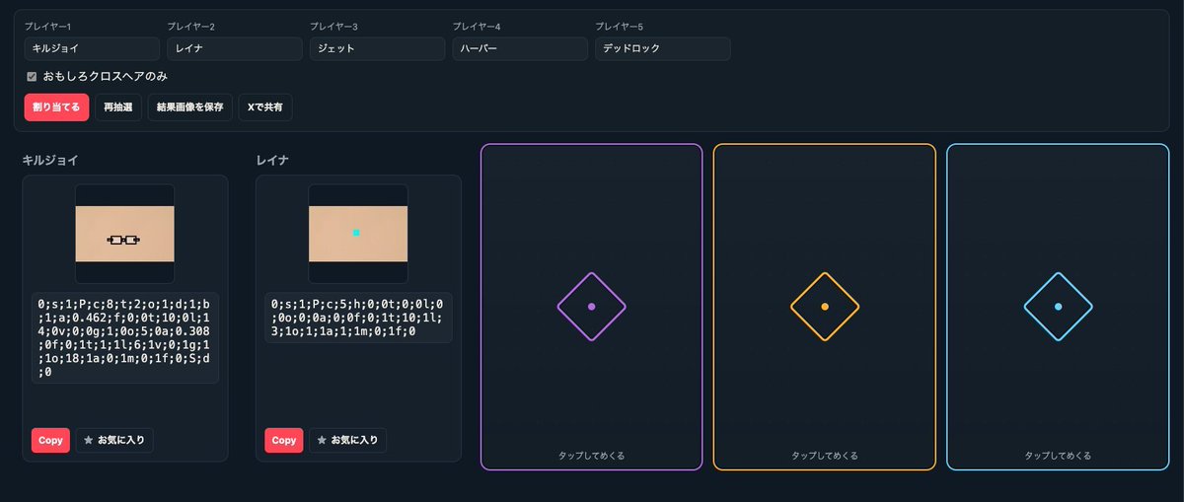Image resolution: width=1184 pixels, height=502 pixels.
Task: Click タップしてめくる on the blue card
Action: pyautogui.click(x=1058, y=456)
